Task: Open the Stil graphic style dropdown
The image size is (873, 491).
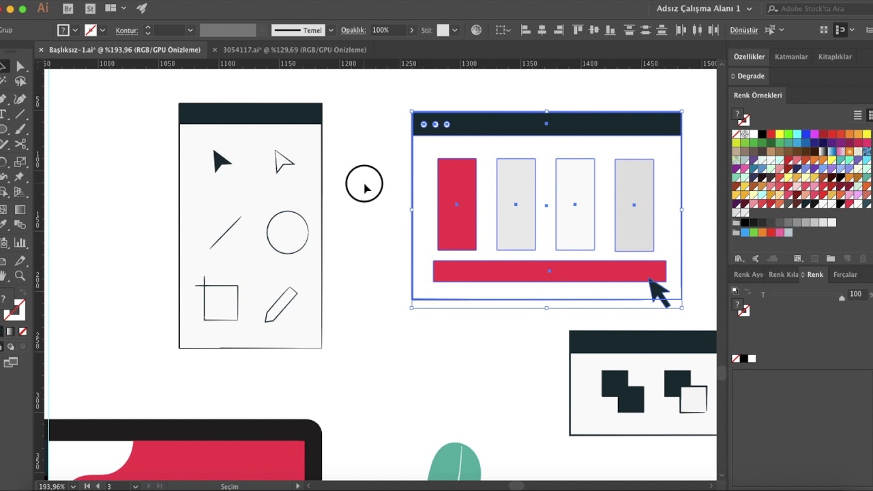Action: (454, 31)
